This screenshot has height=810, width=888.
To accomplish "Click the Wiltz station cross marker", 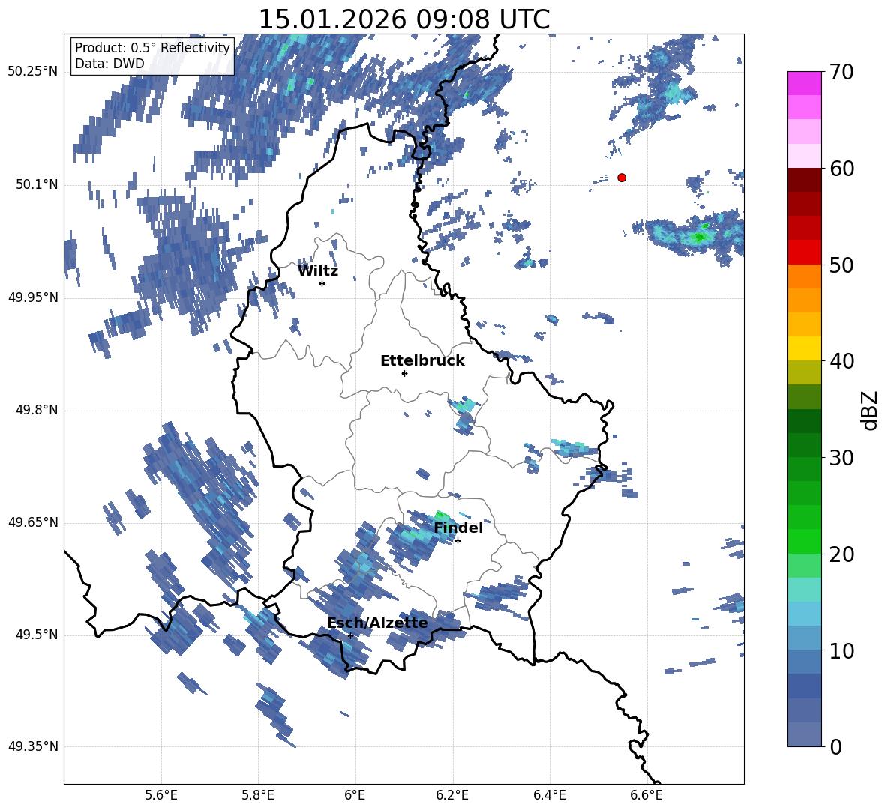I will (x=322, y=283).
